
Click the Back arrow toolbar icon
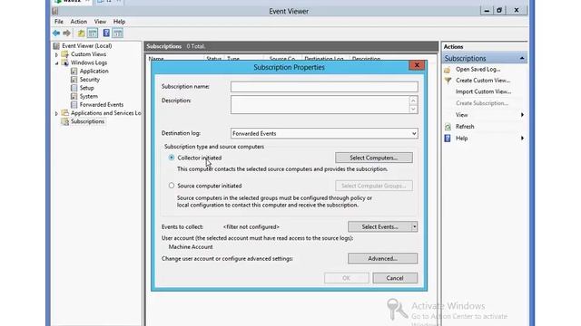click(56, 34)
